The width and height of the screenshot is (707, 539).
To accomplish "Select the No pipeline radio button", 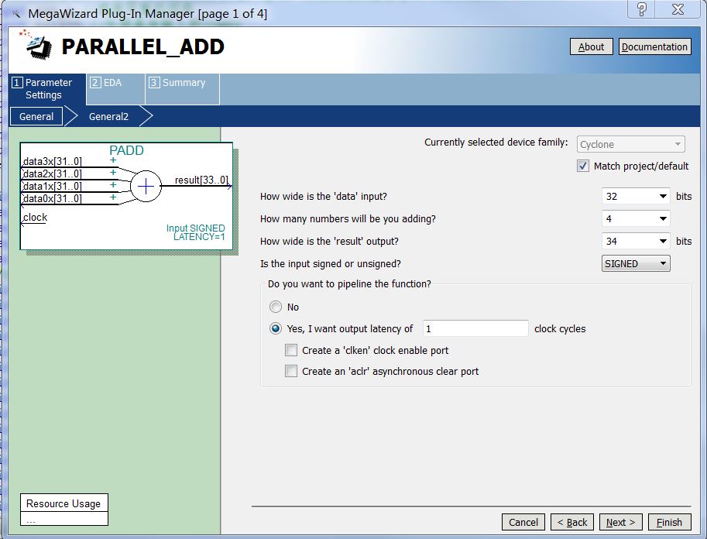I will (x=276, y=307).
